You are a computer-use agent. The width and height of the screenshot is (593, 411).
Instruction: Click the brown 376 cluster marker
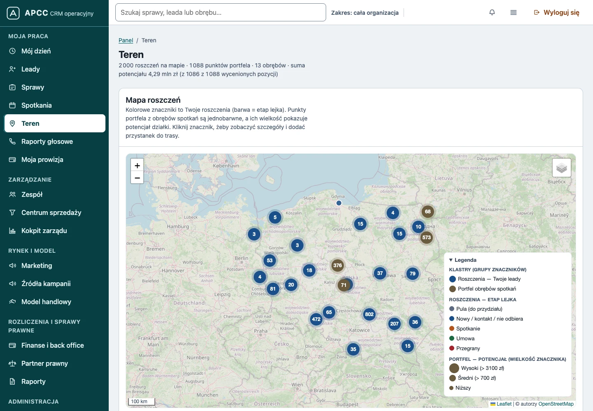[338, 266]
